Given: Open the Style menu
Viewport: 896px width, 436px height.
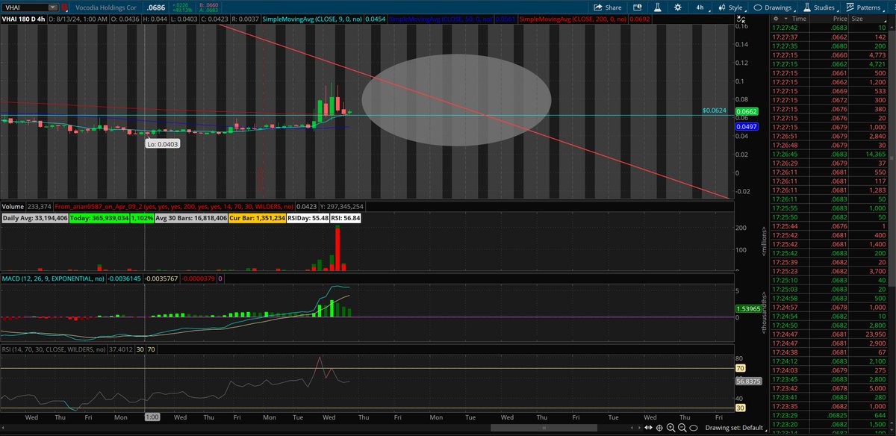Looking at the screenshot, I should [x=729, y=7].
